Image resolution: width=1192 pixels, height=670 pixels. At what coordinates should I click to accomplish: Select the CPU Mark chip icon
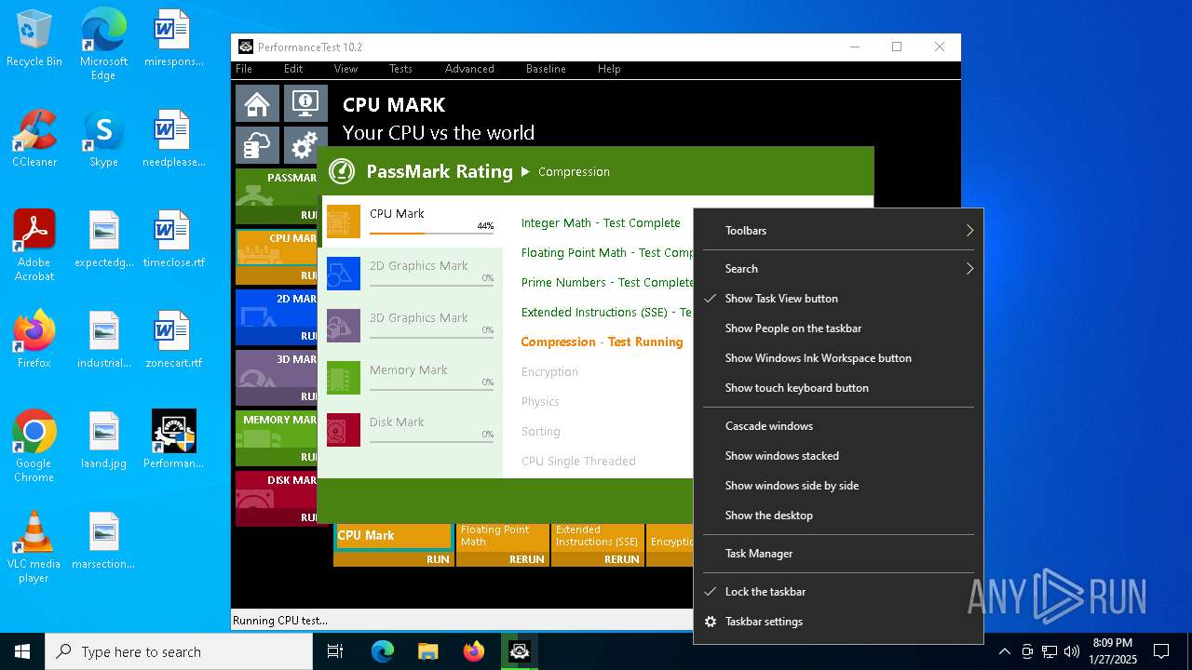(344, 221)
